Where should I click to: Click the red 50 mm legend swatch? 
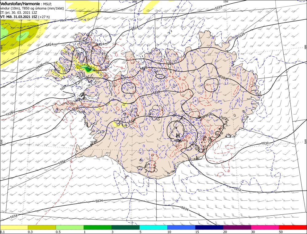(x=293, y=227)
